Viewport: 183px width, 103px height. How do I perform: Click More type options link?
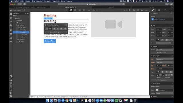[162, 80]
